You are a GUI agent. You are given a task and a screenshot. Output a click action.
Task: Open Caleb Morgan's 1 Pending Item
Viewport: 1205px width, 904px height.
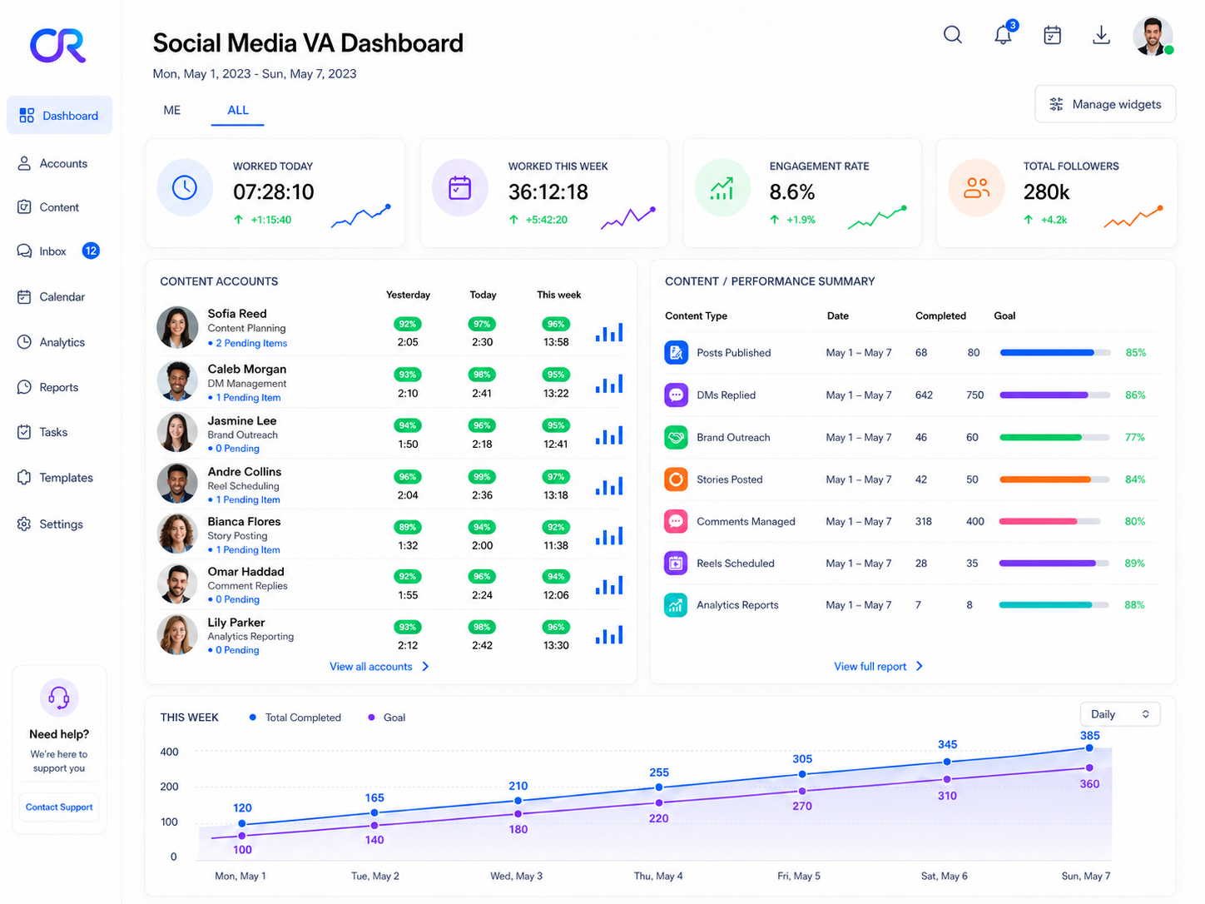click(245, 398)
